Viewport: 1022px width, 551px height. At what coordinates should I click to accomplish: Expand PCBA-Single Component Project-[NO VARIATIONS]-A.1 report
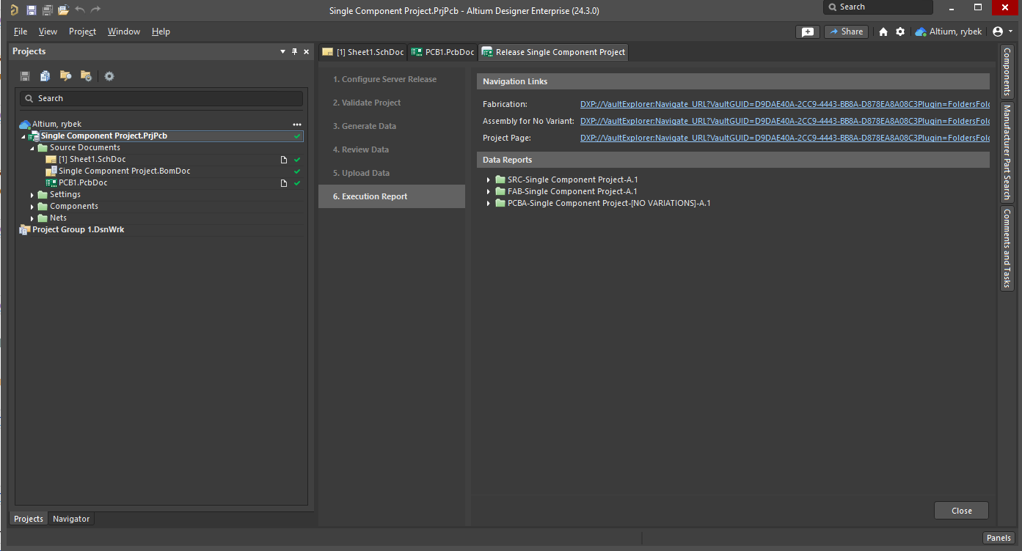[x=489, y=203]
